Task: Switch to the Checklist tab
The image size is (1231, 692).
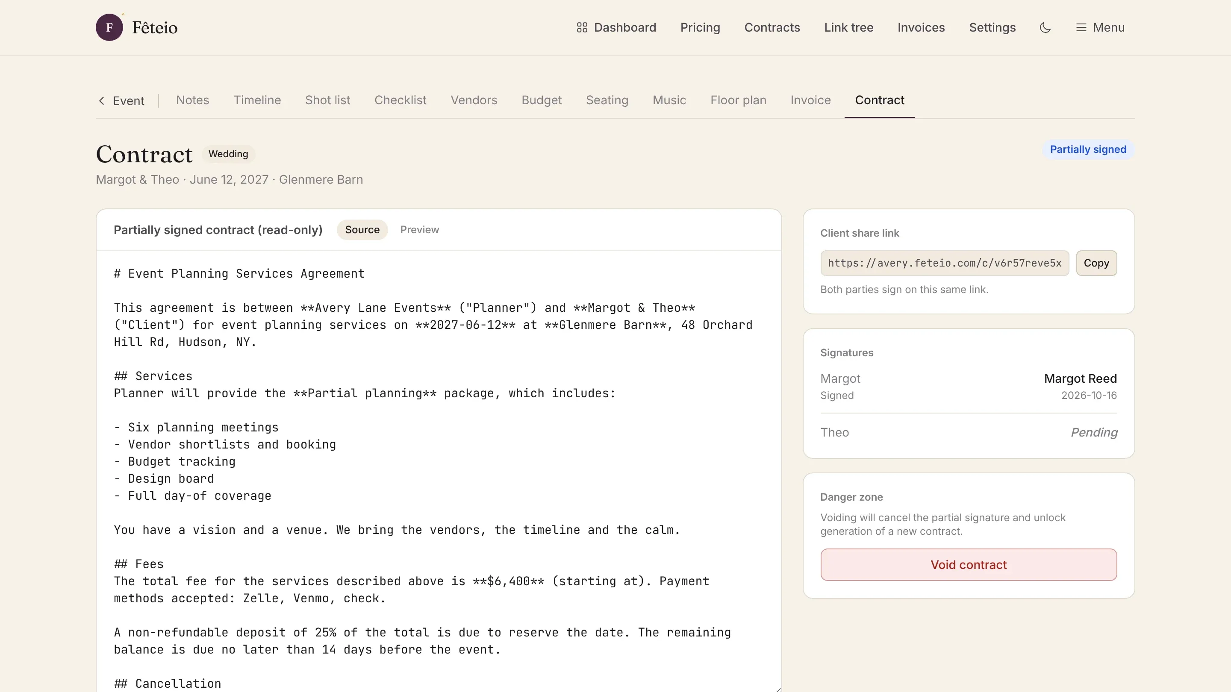Action: pos(400,100)
